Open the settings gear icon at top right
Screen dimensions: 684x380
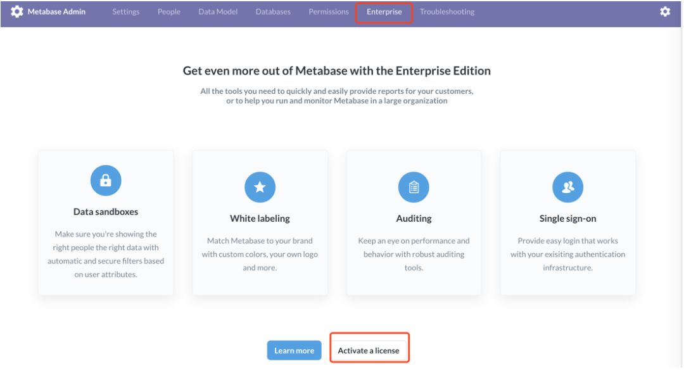tap(665, 11)
